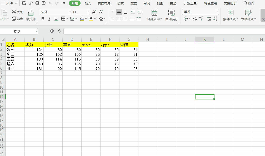Open Table Style (表格样式) menu
The height and width of the screenshot is (156, 265).
[248, 15]
